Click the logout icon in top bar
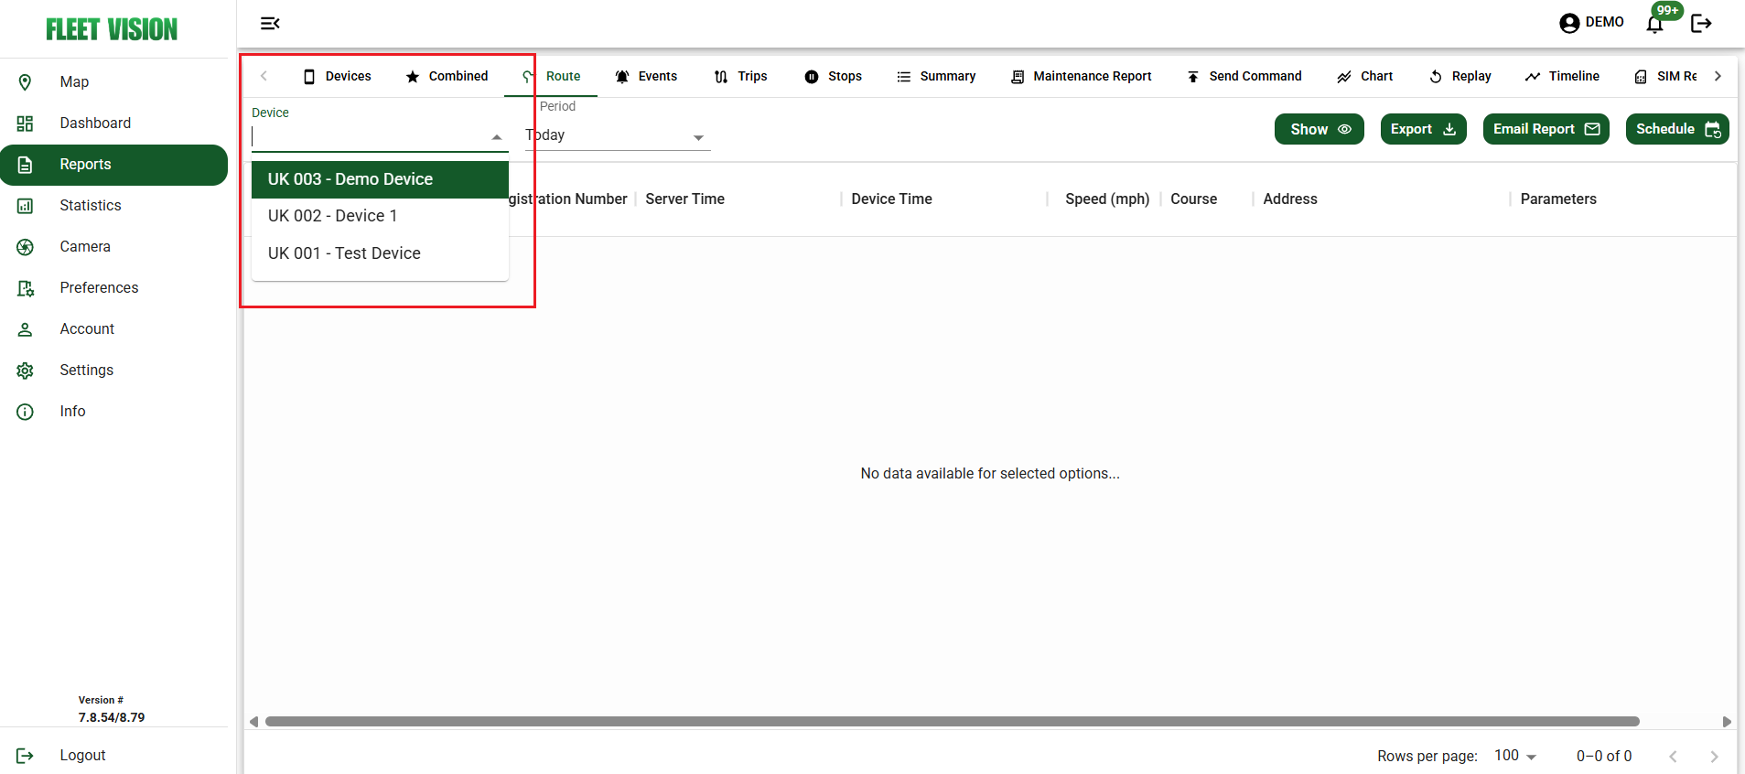The width and height of the screenshot is (1745, 774). 1701,24
